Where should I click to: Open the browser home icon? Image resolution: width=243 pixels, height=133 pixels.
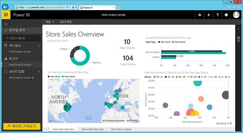(230, 7)
